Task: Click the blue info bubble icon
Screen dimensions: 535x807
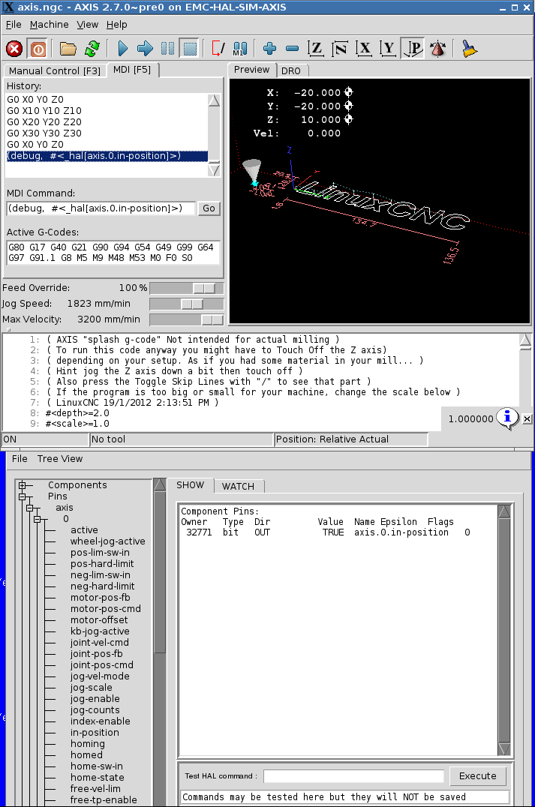Action: (x=507, y=418)
